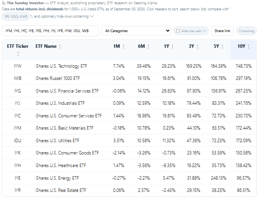The width and height of the screenshot is (258, 198).
Task: Click the 11 matching badge
Action: [x=246, y=31]
